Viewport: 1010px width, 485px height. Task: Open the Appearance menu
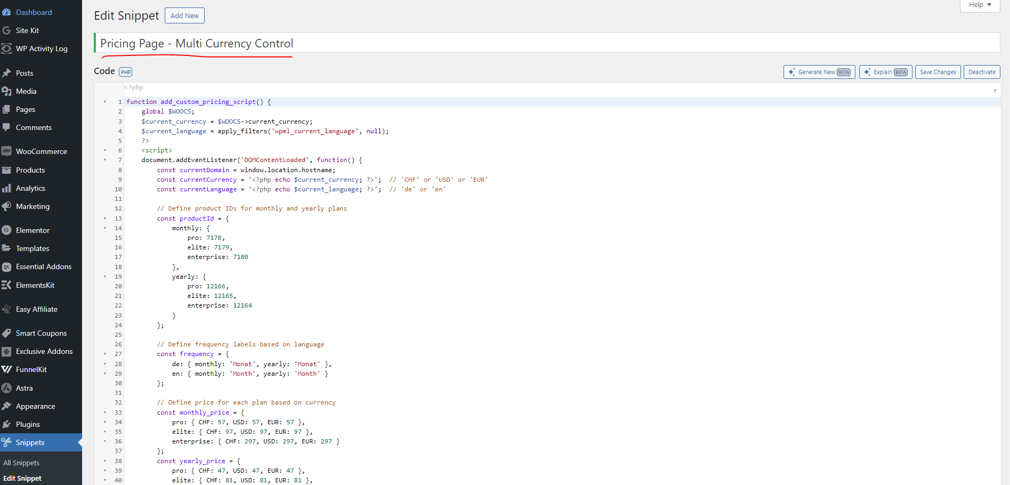pyautogui.click(x=35, y=406)
